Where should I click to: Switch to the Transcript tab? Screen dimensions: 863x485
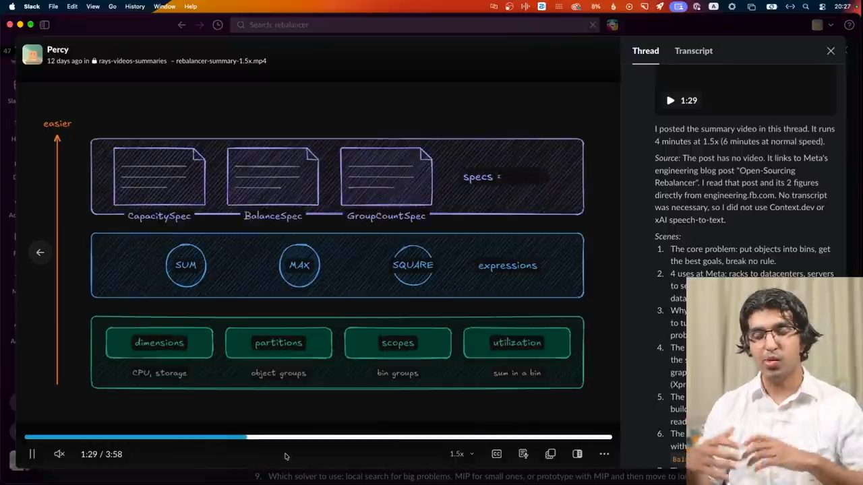pos(693,51)
